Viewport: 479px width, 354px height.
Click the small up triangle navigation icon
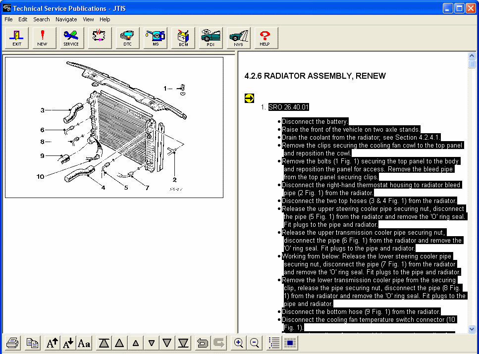[136, 343]
